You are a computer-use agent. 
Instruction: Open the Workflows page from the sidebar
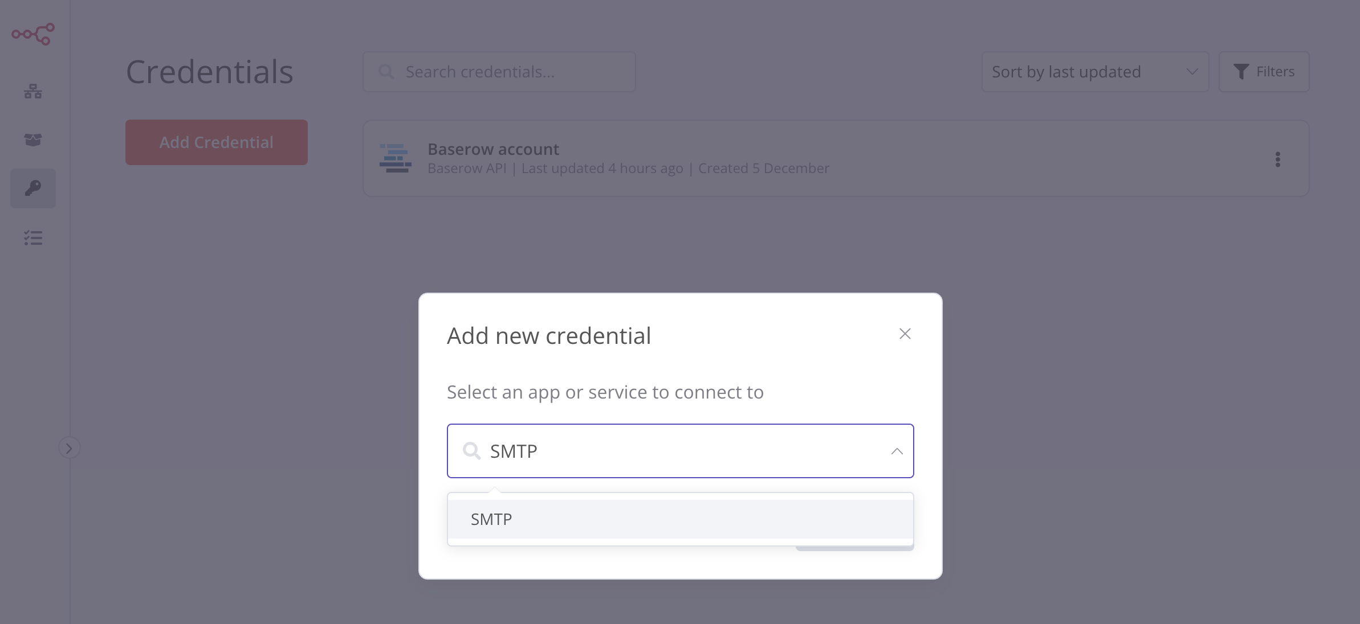(33, 91)
